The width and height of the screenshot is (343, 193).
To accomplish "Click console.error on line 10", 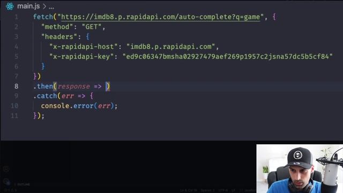I will [67, 106].
